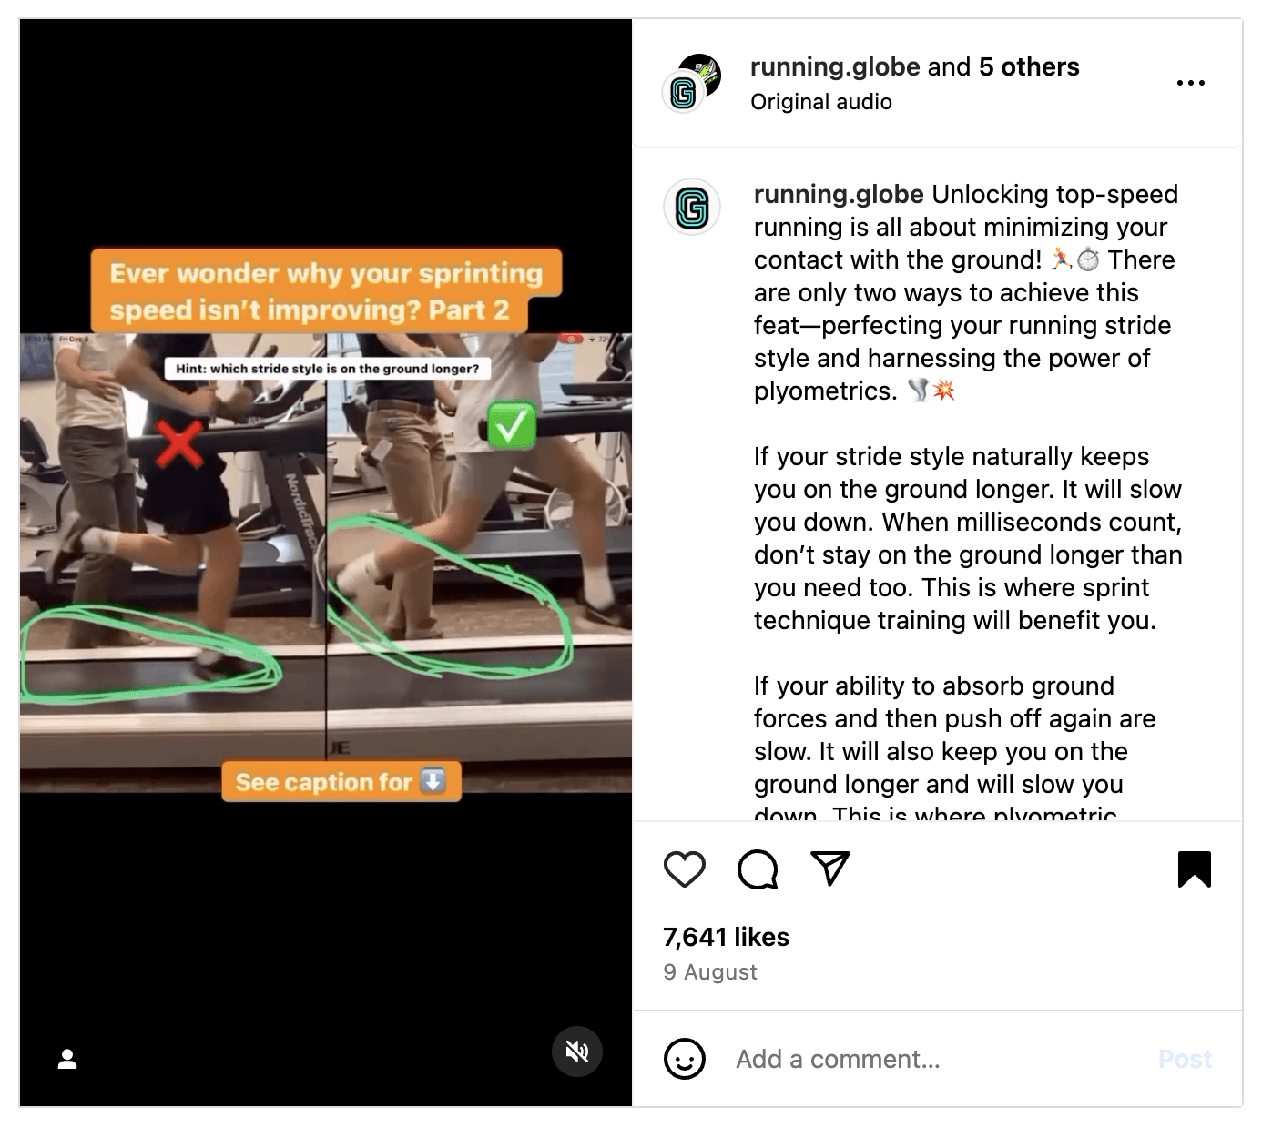This screenshot has width=1262, height=1128.
Task: Unmute the video sound
Action: pos(577,1052)
